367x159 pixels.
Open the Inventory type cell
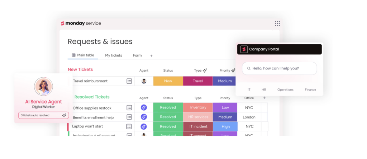[x=198, y=107]
